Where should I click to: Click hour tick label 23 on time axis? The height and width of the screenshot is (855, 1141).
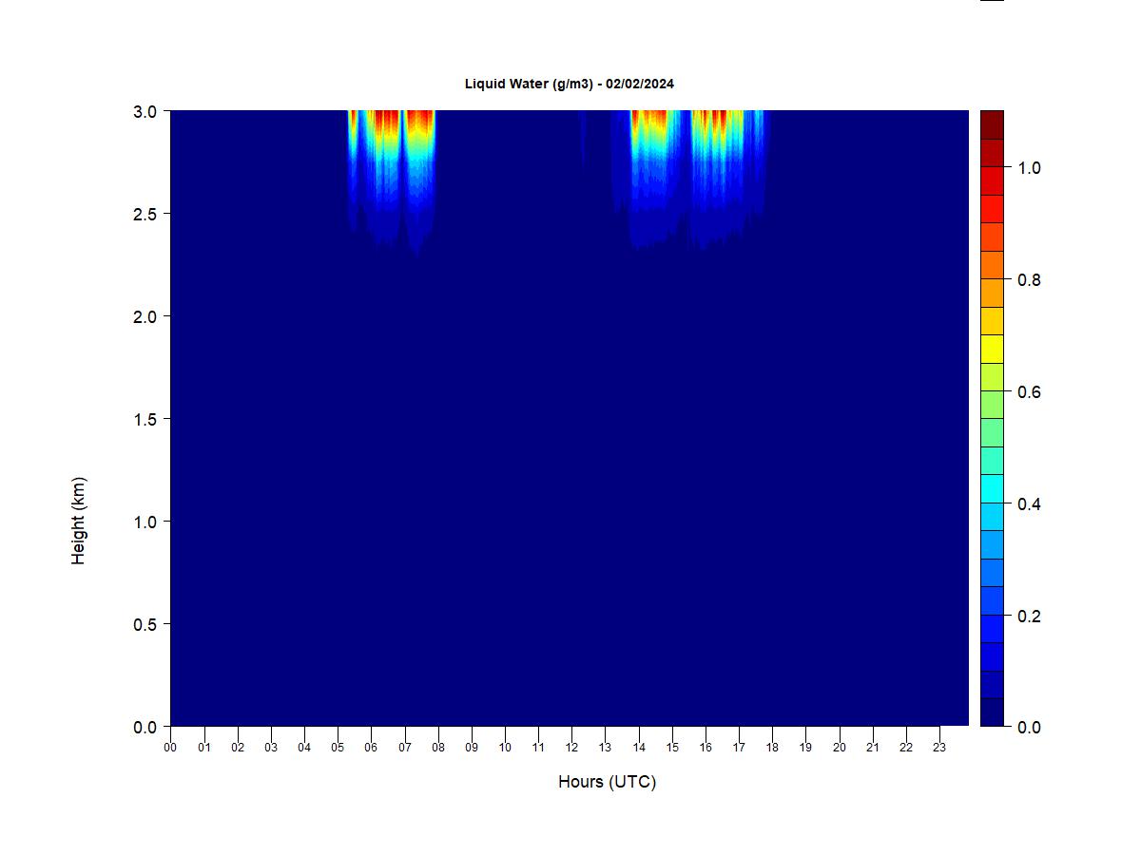coord(939,748)
